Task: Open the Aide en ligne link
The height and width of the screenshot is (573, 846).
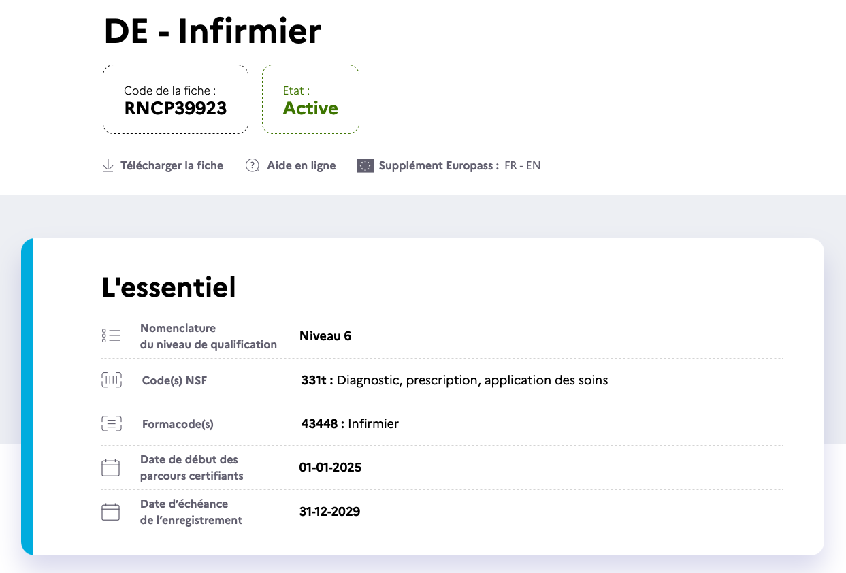Action: point(301,166)
